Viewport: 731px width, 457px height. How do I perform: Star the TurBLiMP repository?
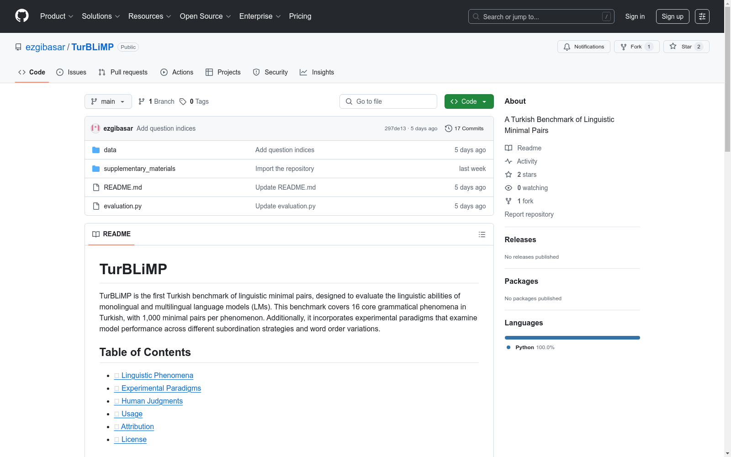point(686,47)
